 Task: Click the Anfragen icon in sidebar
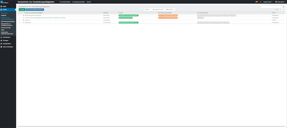[1, 41]
